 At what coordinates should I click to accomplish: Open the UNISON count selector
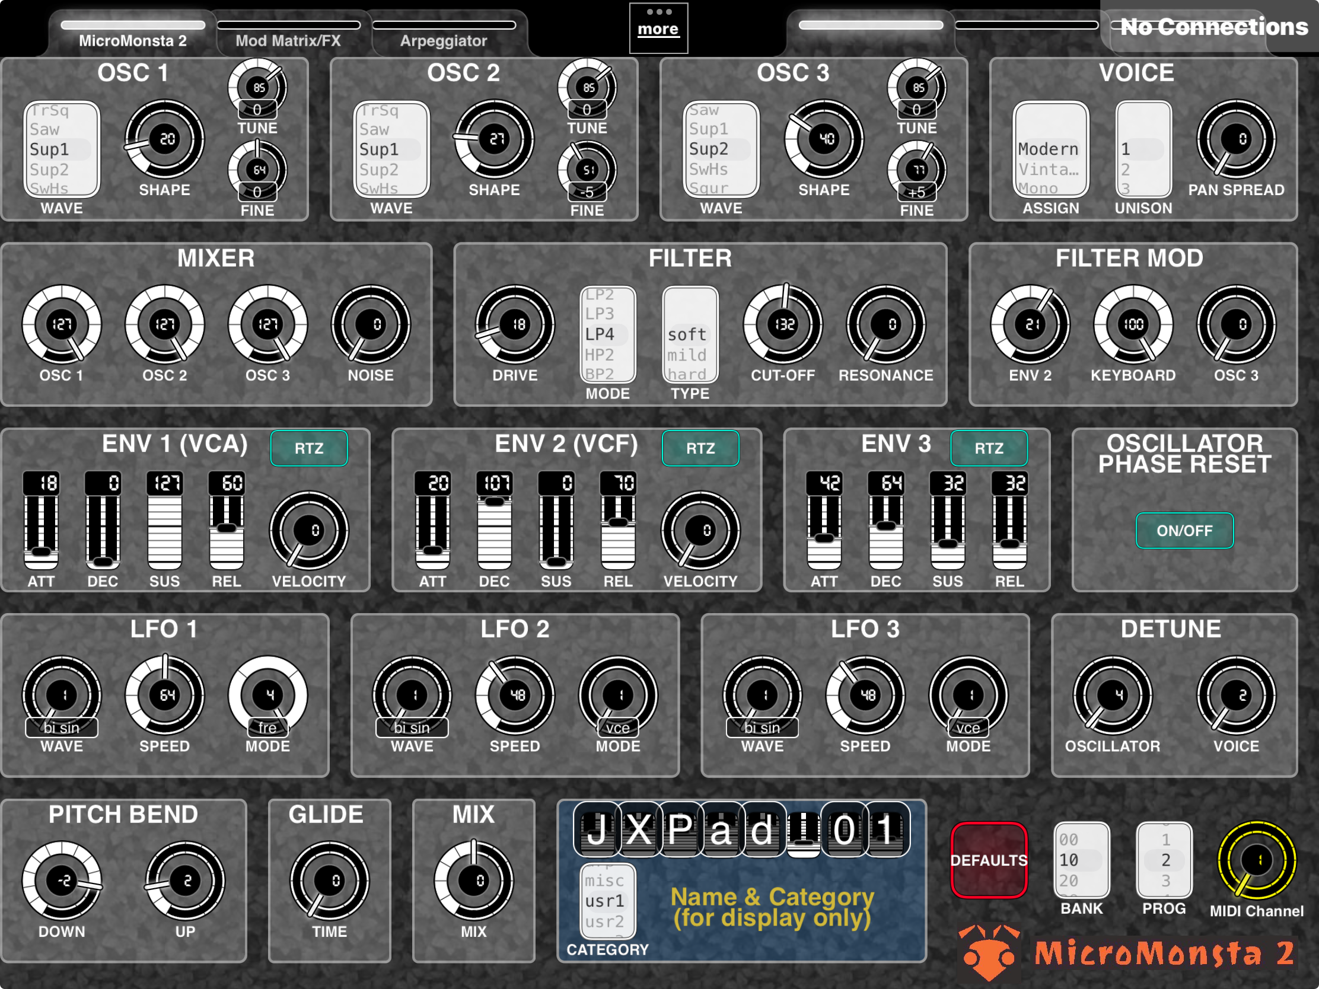point(1143,149)
